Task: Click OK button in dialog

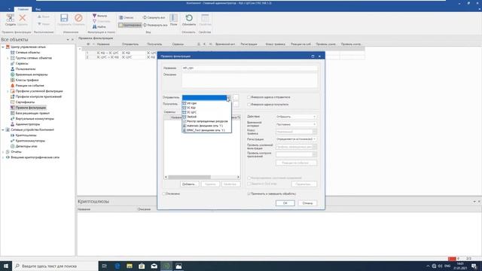Action: click(285, 203)
